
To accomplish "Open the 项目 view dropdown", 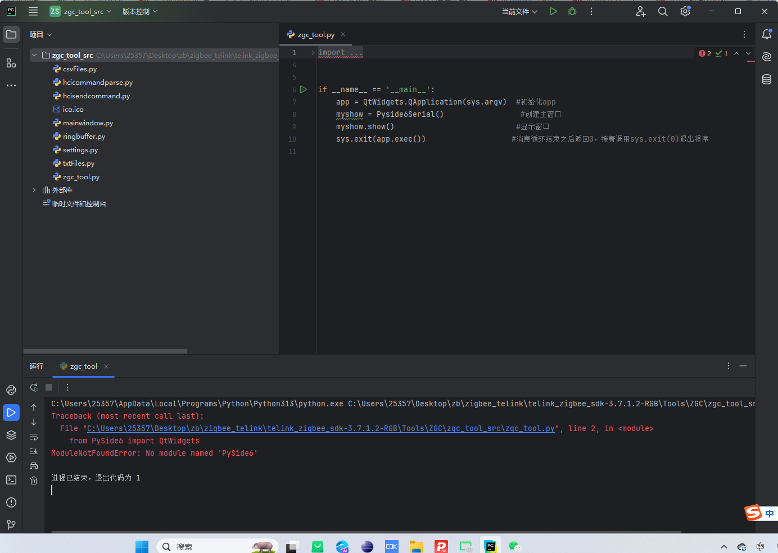I will (x=41, y=34).
